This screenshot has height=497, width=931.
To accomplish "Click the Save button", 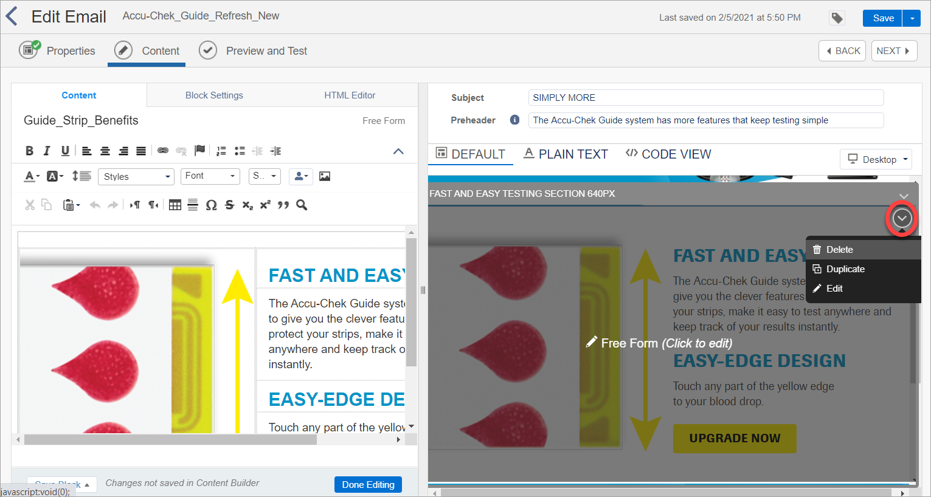I will coord(883,18).
